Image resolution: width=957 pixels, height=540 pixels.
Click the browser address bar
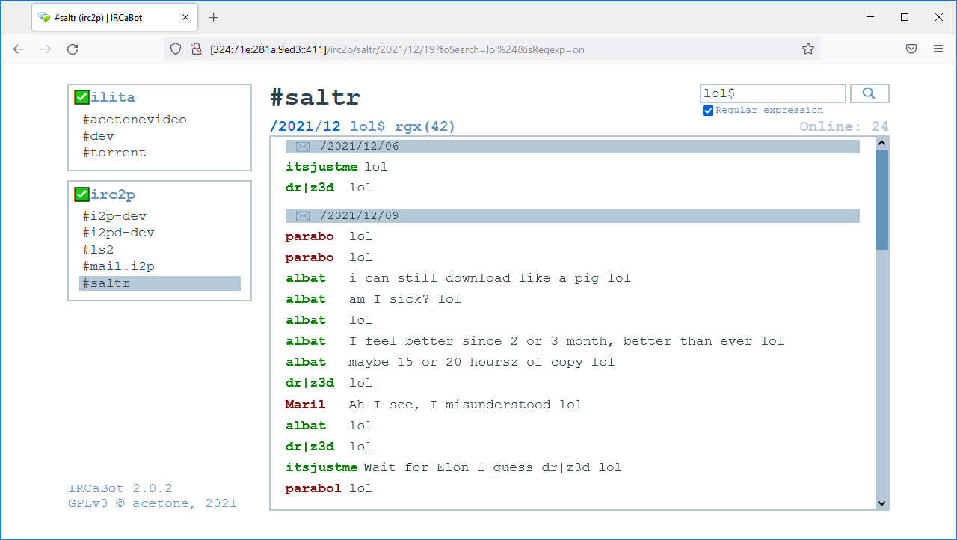click(493, 49)
